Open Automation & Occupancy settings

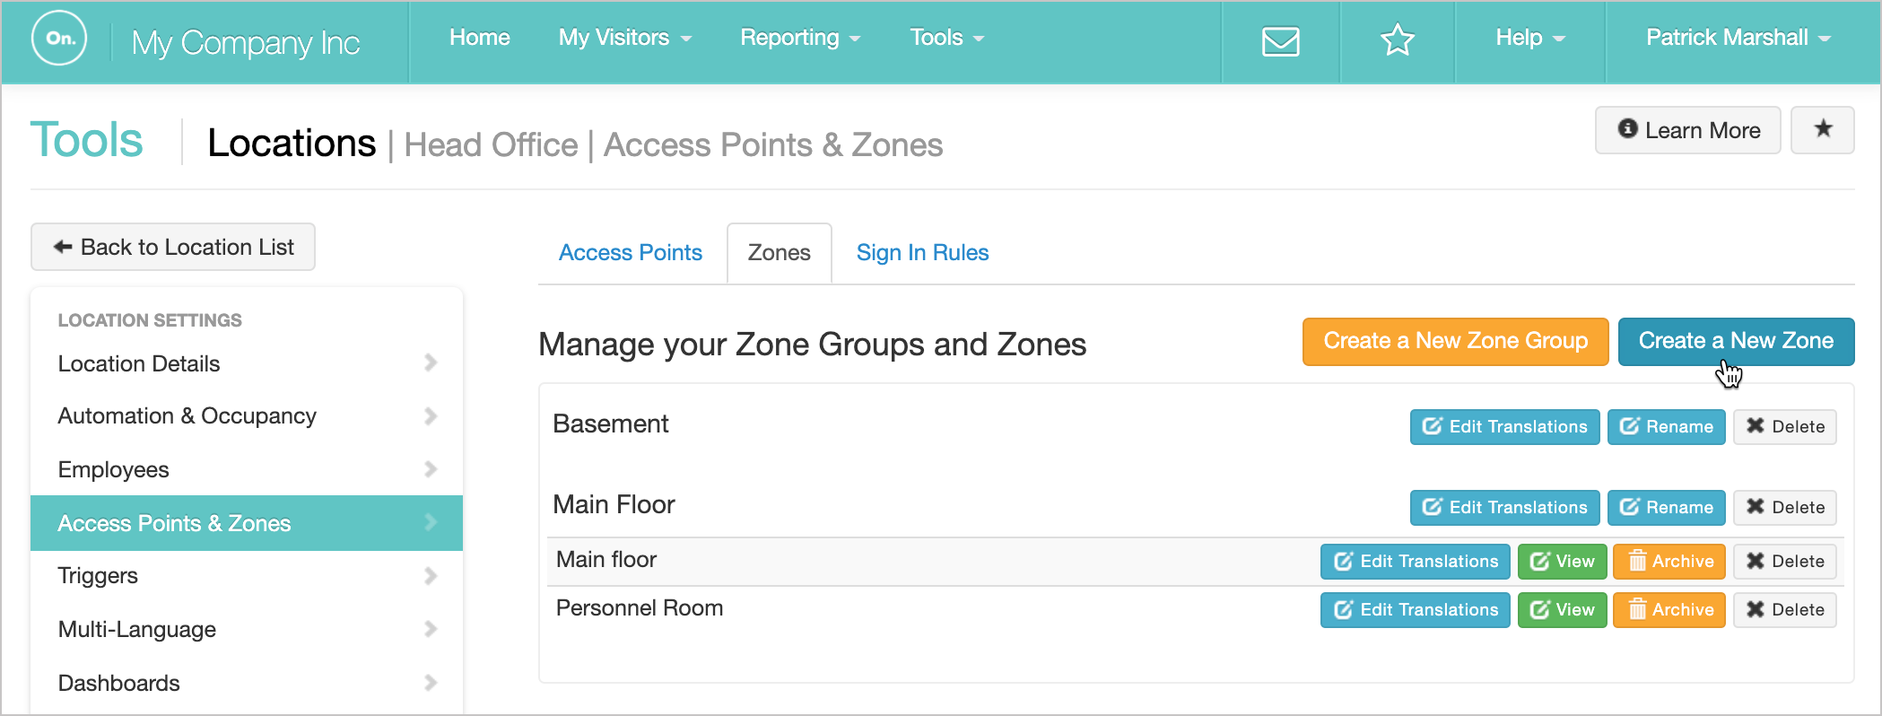[x=247, y=416]
